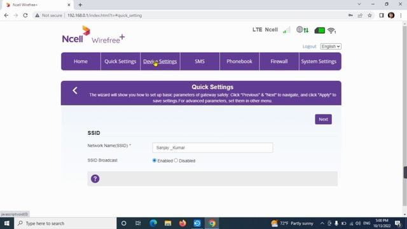Image resolution: width=407 pixels, height=229 pixels.
Task: Click the Next button
Action: (323, 119)
